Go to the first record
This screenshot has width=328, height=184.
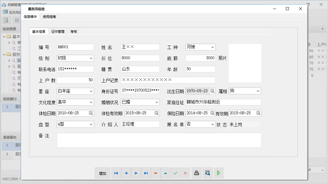(116, 173)
